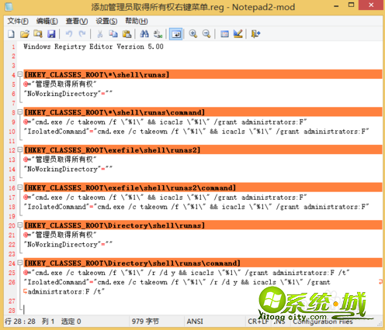Screen dimensions: 385x330
Task: Click the line 25 takeown /r /d y command
Action: click(x=186, y=273)
